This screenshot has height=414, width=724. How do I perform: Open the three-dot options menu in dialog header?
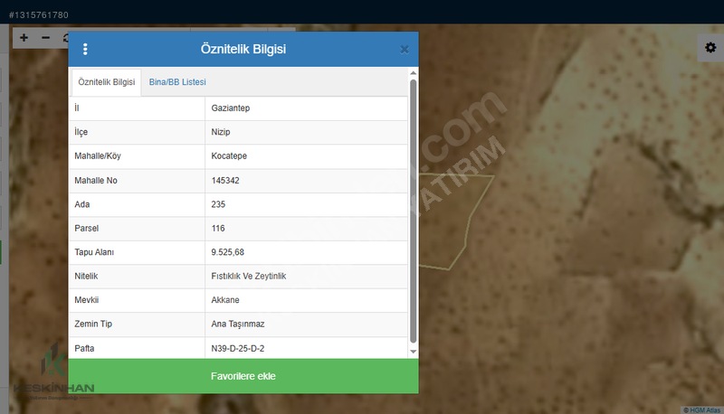click(x=85, y=50)
